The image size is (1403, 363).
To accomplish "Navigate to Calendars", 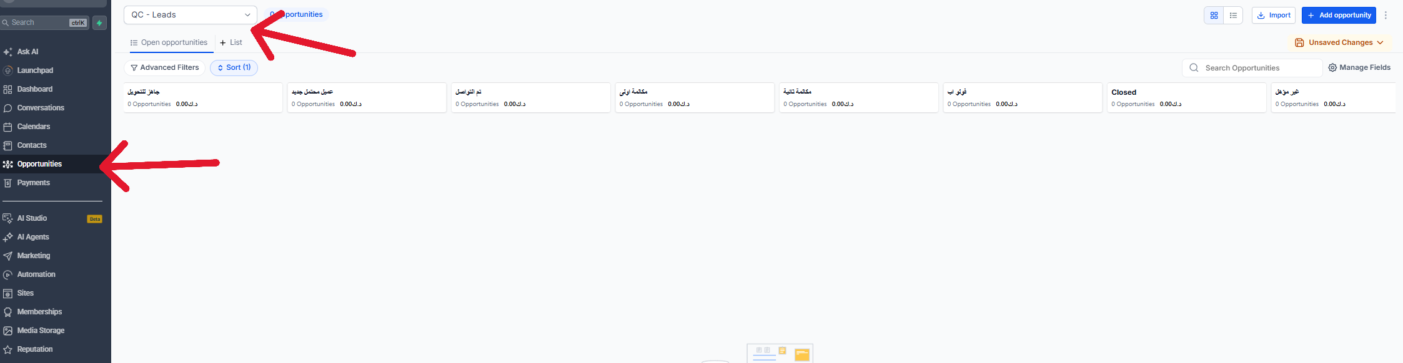I will (33, 127).
